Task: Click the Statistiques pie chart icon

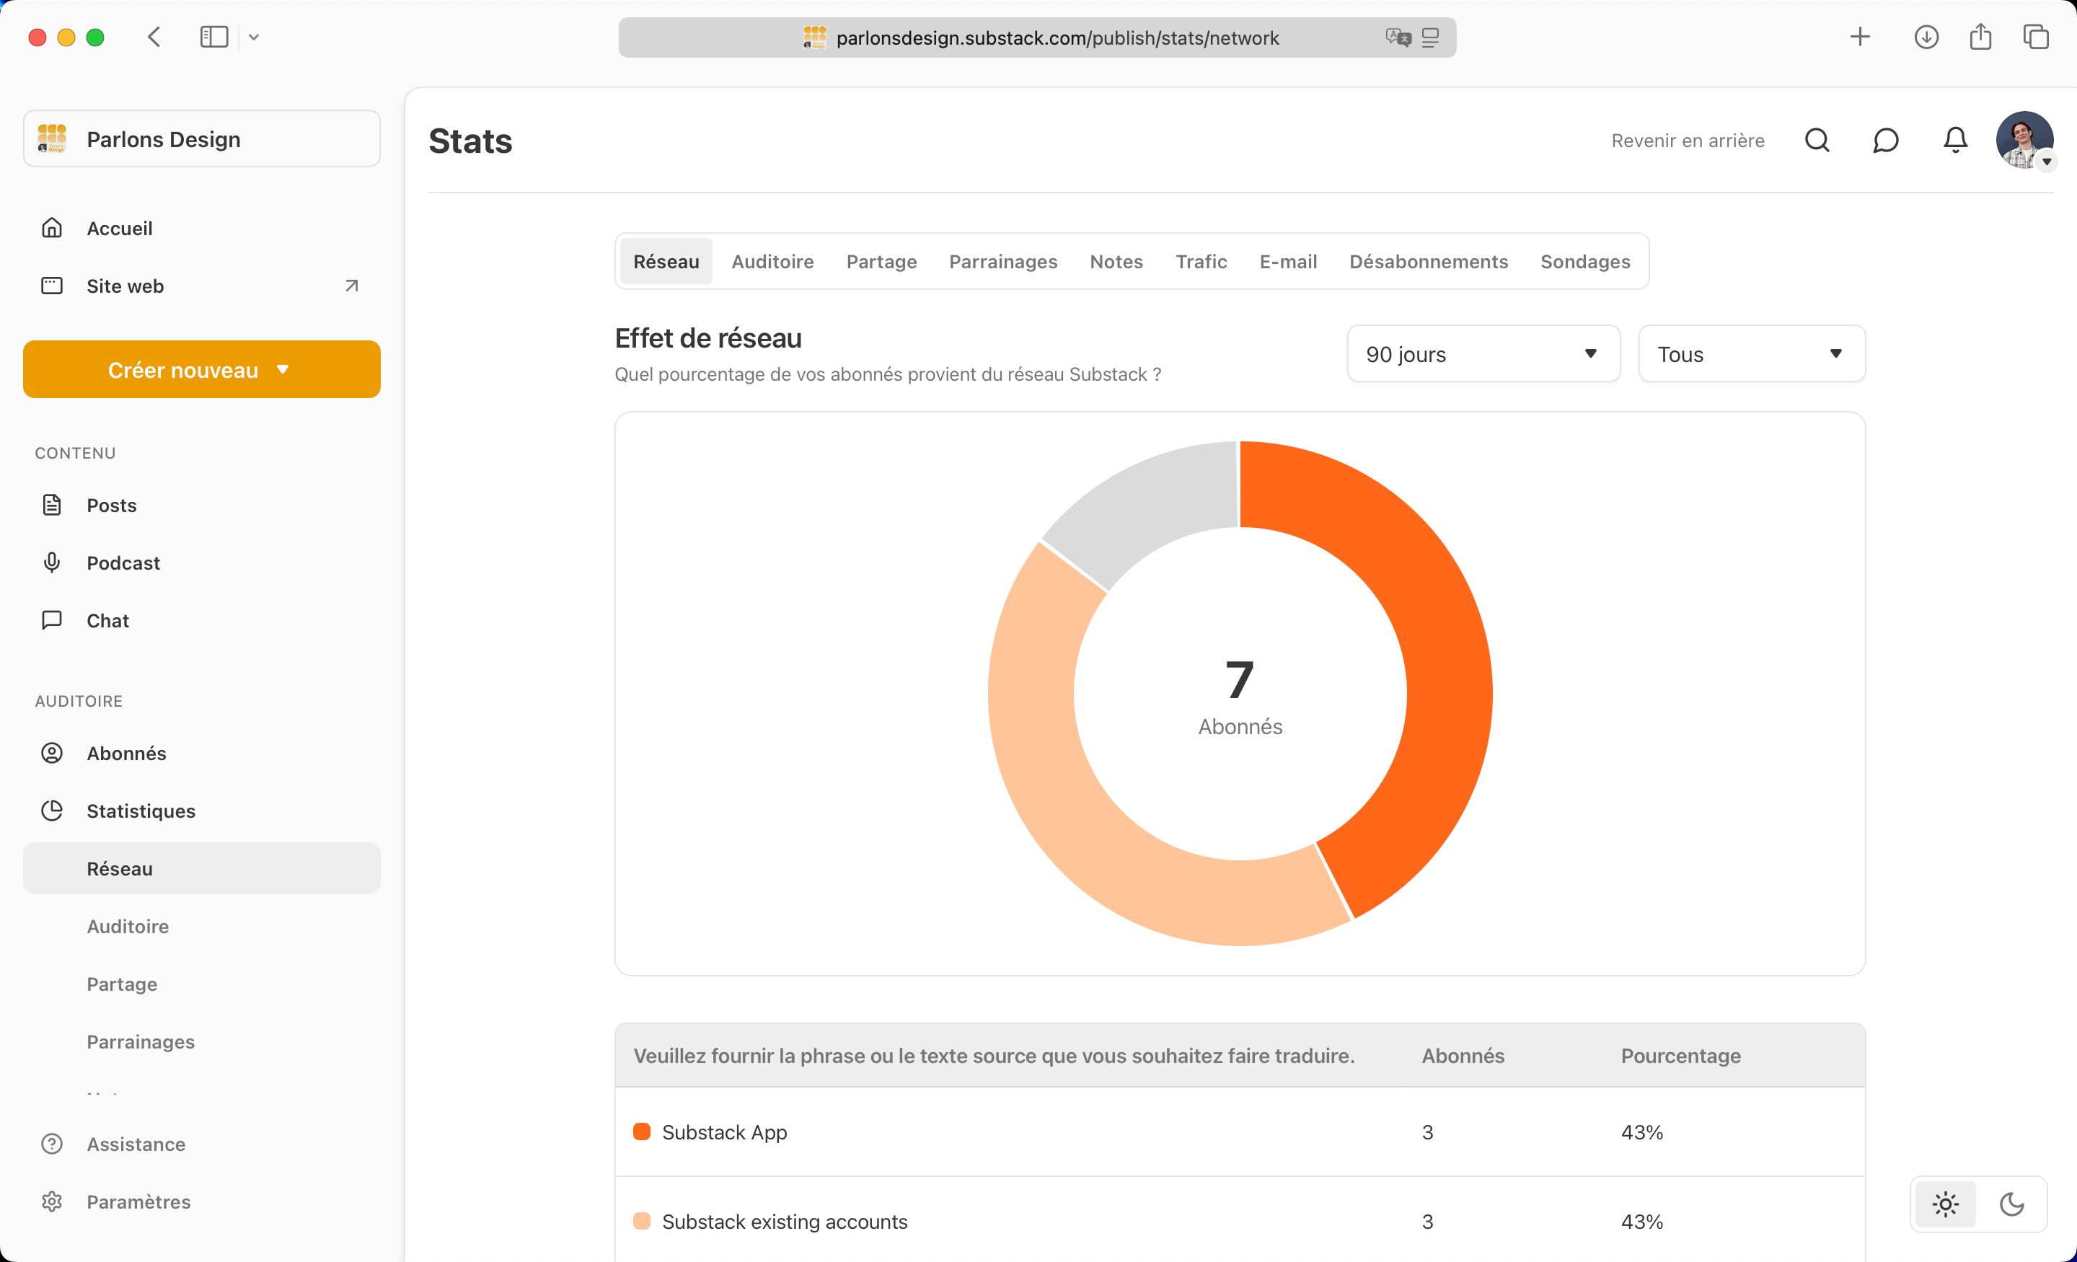Action: pos(51,810)
